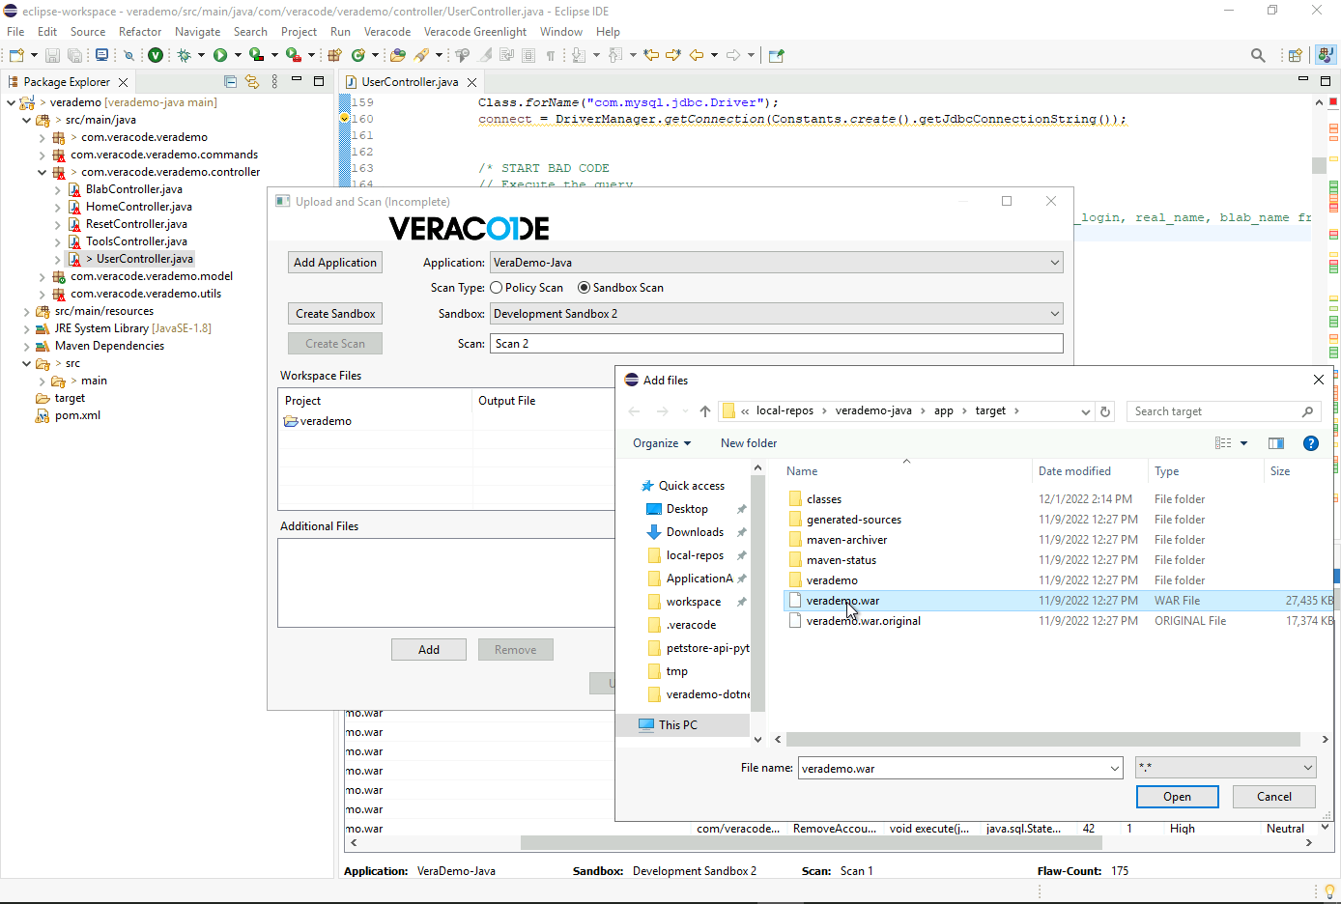Click the Date modified column header
Image resolution: width=1341 pixels, height=904 pixels.
(1074, 471)
